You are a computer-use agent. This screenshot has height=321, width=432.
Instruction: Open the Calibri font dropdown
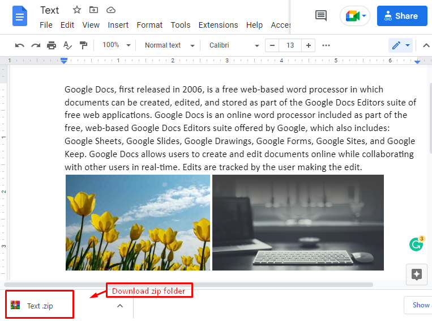[x=234, y=45]
